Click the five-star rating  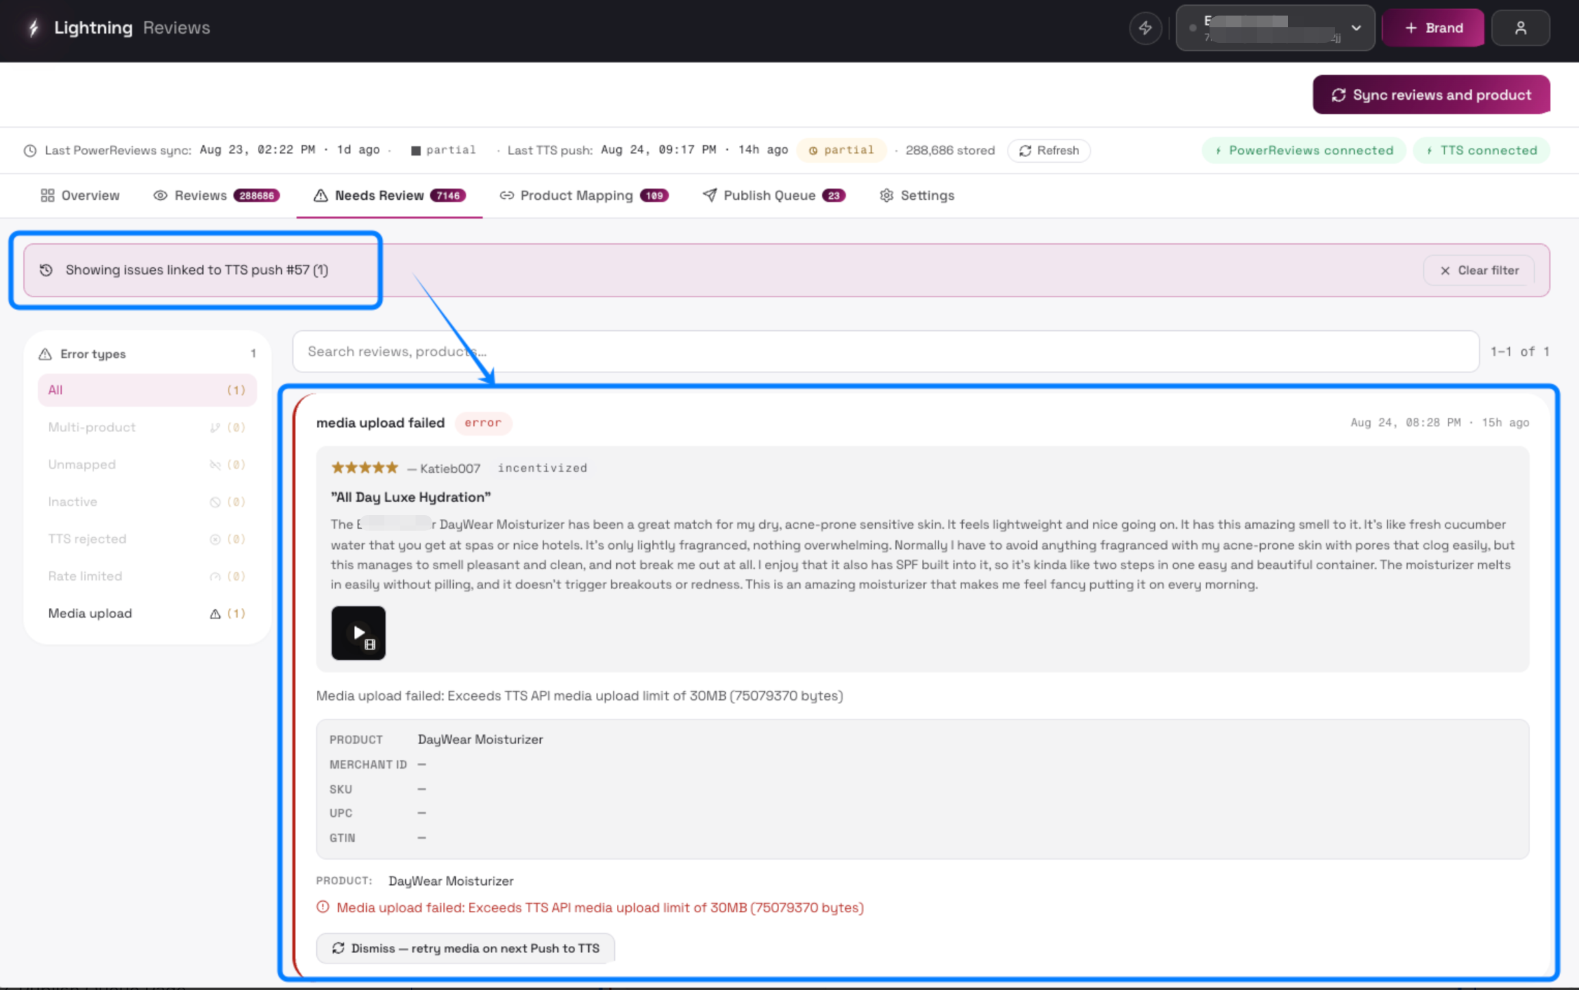click(x=365, y=468)
